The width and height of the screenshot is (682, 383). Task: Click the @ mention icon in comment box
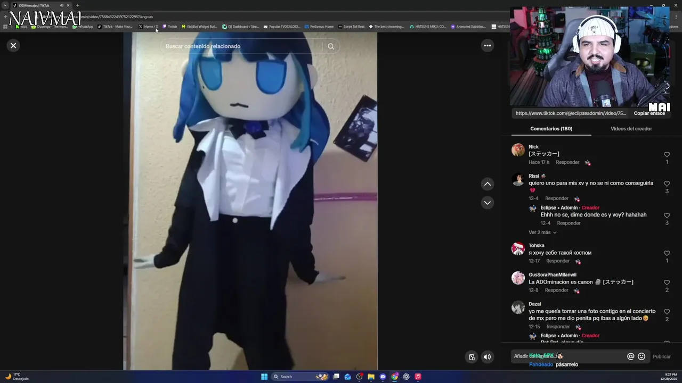(630, 356)
